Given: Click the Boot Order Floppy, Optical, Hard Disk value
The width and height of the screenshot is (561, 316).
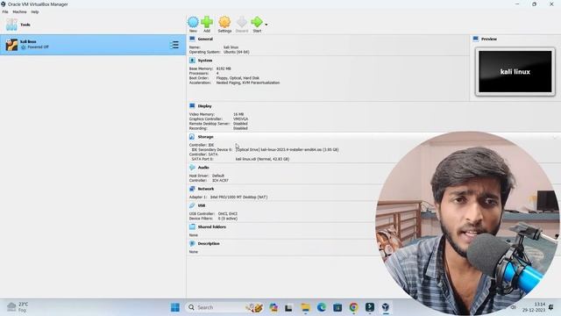Looking at the screenshot, I should (x=238, y=78).
